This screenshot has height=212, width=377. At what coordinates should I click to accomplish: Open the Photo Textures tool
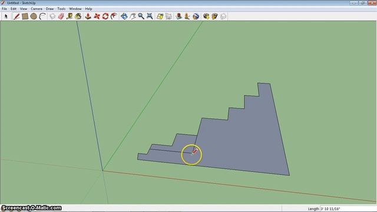[x=187, y=16]
